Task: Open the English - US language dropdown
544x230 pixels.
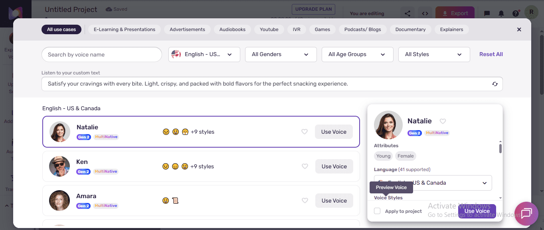Action: [x=204, y=55]
